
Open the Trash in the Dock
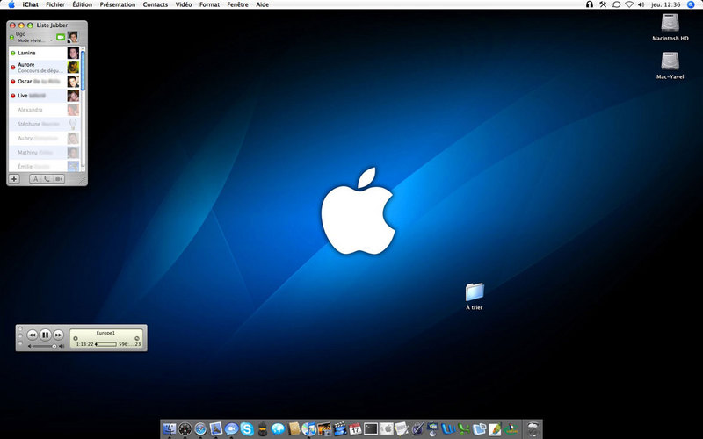(533, 428)
